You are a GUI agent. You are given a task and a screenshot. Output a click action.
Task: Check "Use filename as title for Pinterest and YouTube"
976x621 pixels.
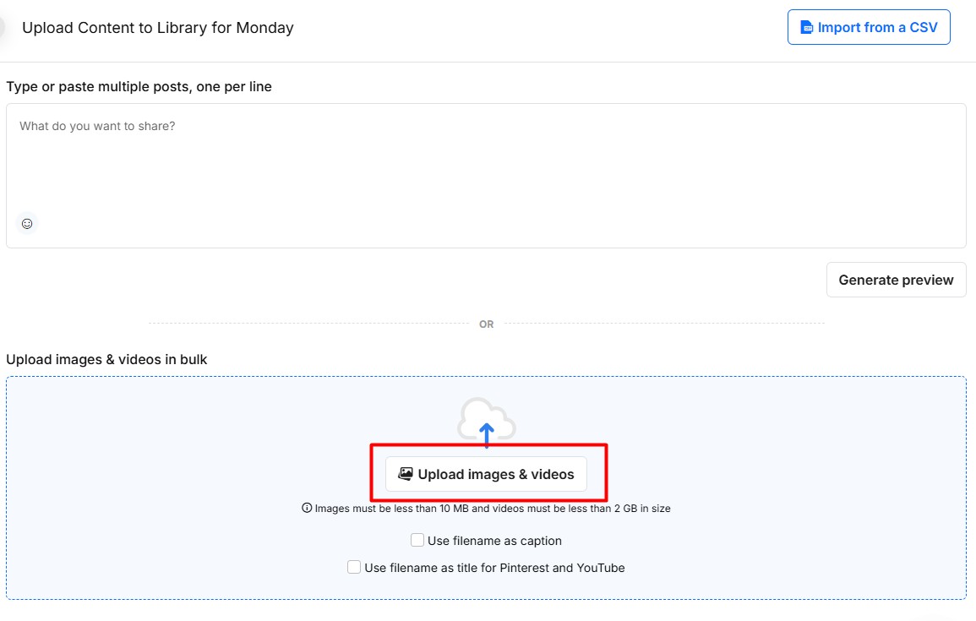click(x=354, y=567)
